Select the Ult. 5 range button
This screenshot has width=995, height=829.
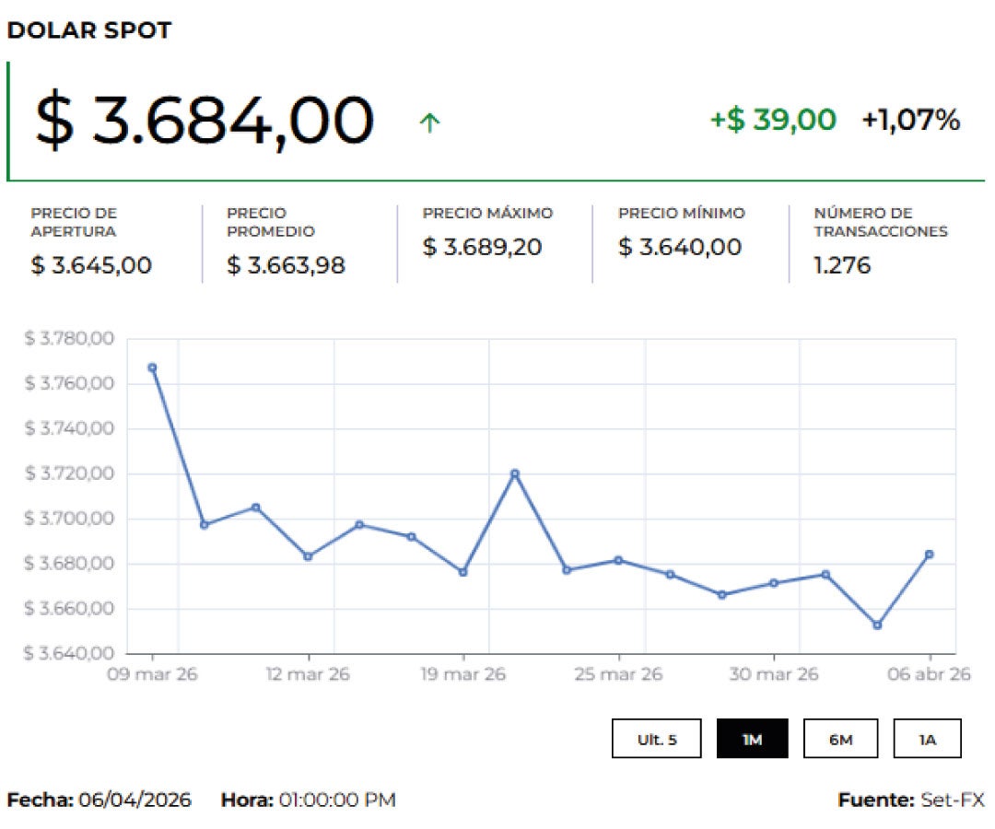(656, 739)
